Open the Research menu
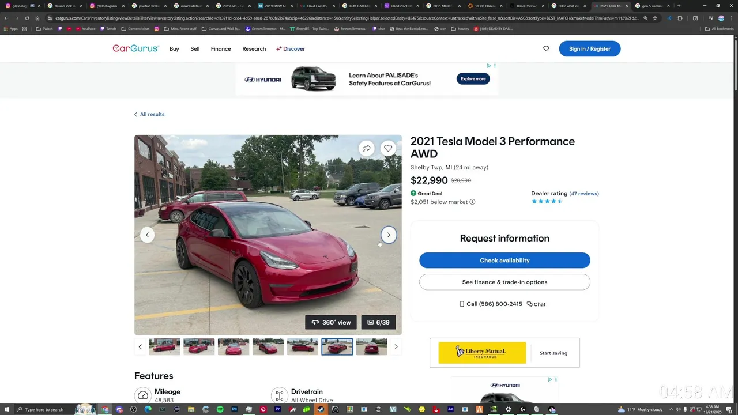Viewport: 738px width, 415px height. pos(254,48)
